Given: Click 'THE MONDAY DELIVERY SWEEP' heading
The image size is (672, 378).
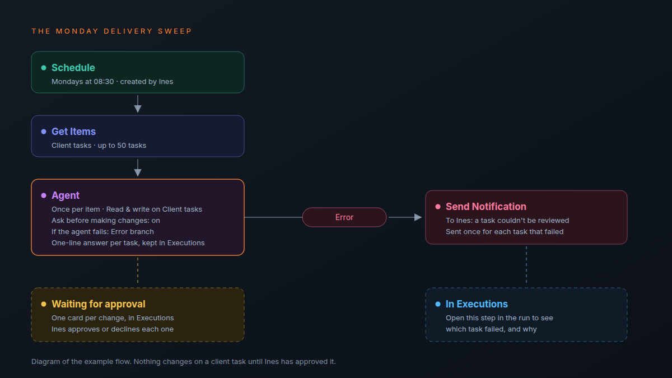Looking at the screenshot, I should [x=111, y=31].
